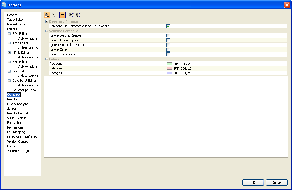This screenshot has height=190, width=292.
Task: Select the Changes value 204, 204, 255
Action: (183, 73)
